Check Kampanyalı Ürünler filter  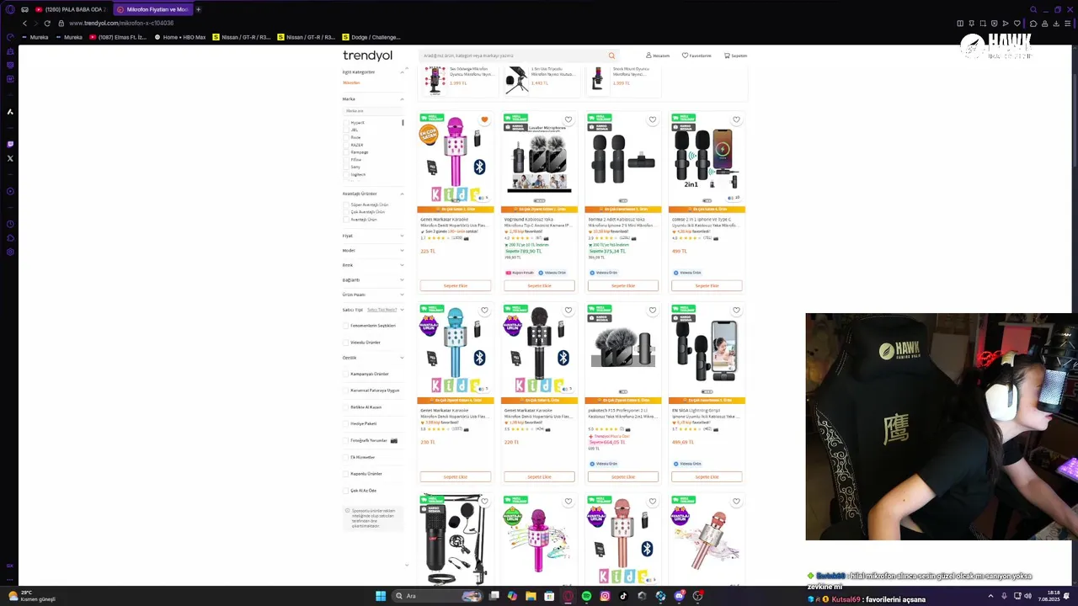click(346, 374)
